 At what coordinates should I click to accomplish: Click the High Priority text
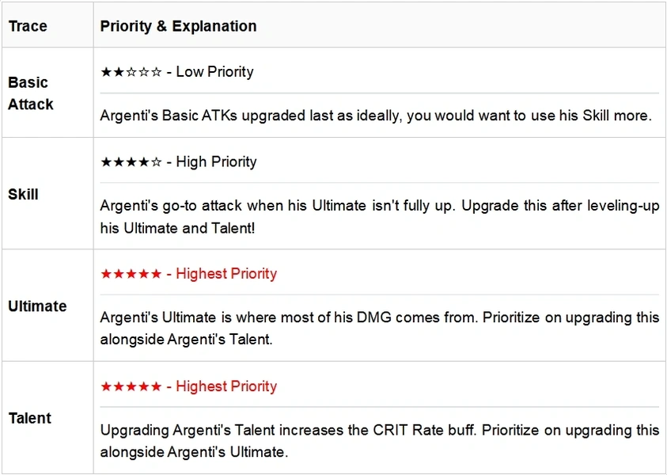pyautogui.click(x=217, y=161)
